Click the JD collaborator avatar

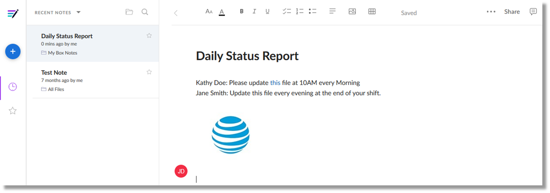coord(181,171)
